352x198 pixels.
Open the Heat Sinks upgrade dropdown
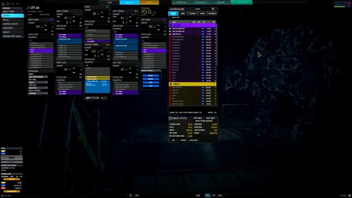[x=38, y=82]
